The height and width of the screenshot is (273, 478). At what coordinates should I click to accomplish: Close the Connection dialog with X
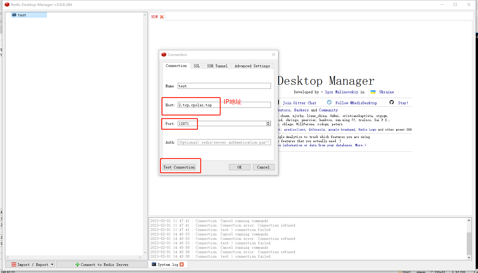point(274,54)
